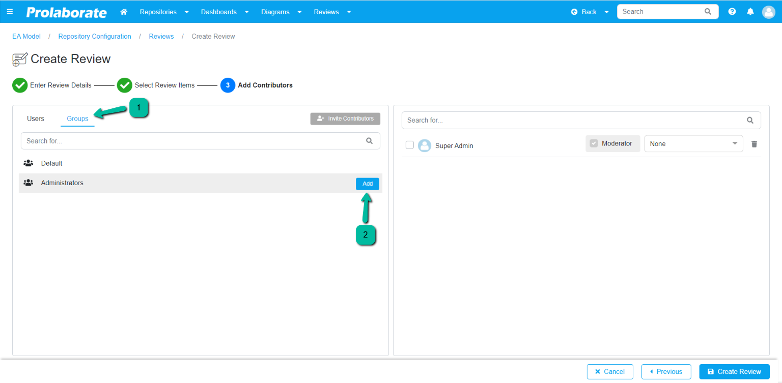
Task: Click the Cancel button
Action: pos(610,372)
